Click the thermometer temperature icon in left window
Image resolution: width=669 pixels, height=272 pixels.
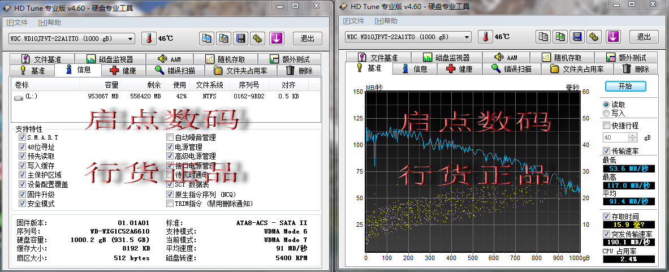click(148, 38)
